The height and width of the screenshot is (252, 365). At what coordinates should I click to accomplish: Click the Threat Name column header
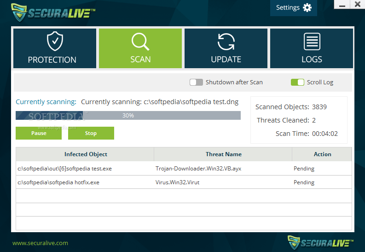click(223, 154)
